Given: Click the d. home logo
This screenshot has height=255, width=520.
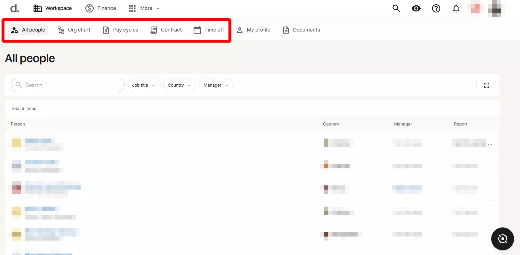Looking at the screenshot, I should (x=15, y=9).
